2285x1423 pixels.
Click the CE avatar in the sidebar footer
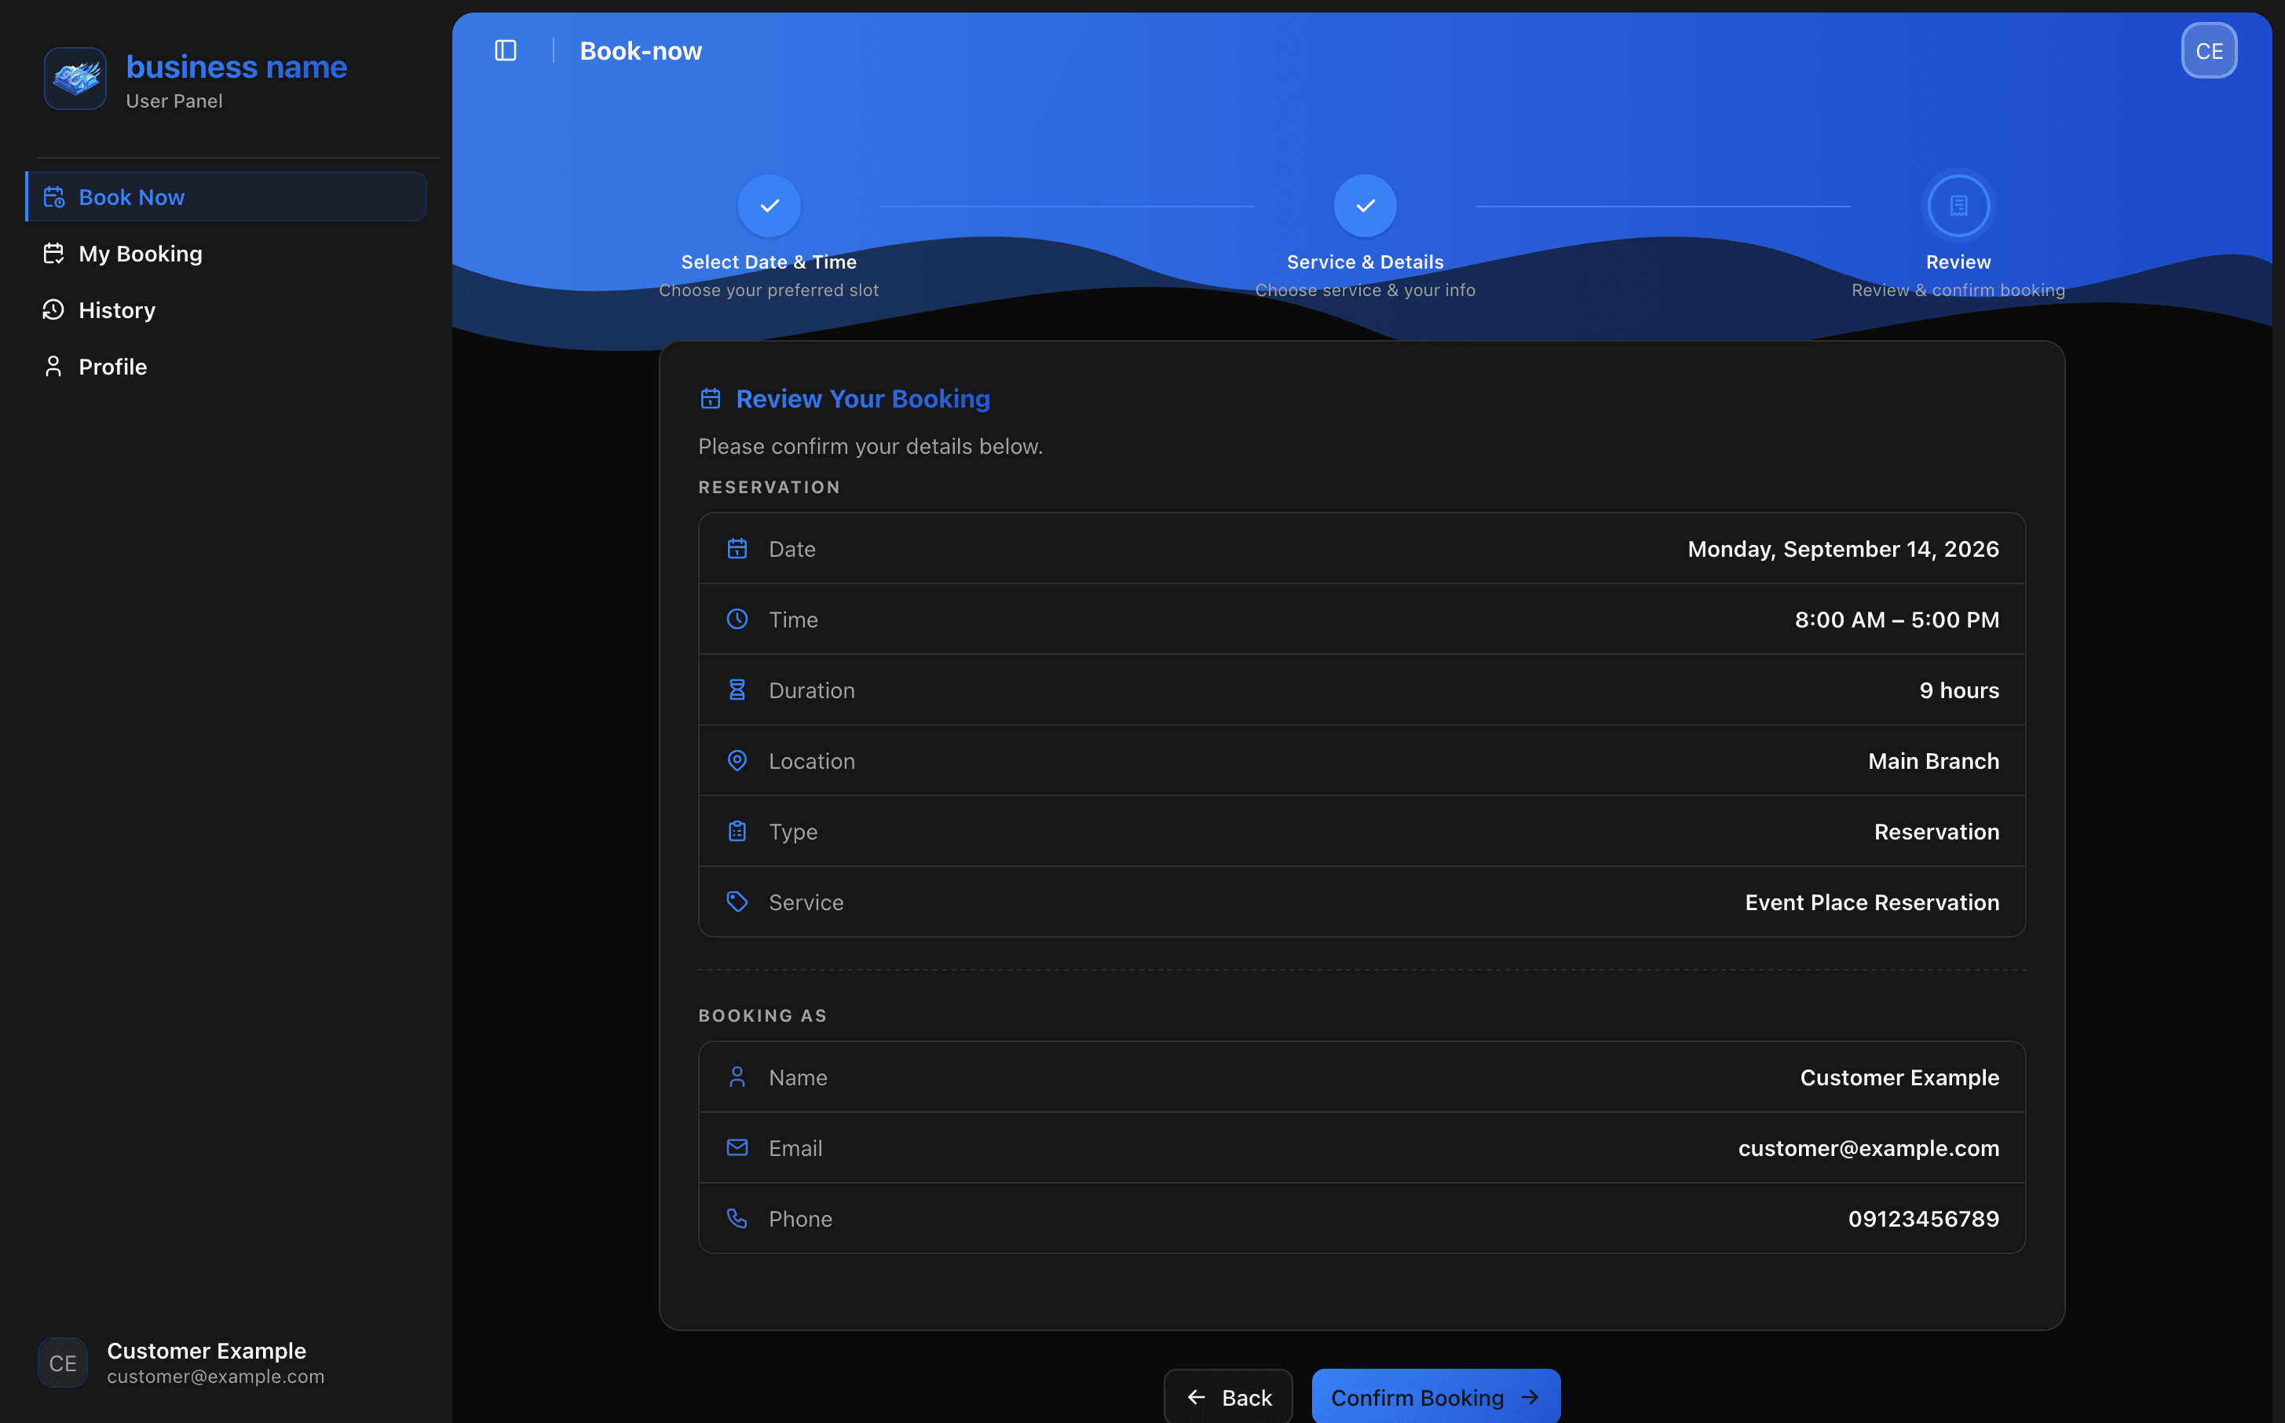[63, 1363]
